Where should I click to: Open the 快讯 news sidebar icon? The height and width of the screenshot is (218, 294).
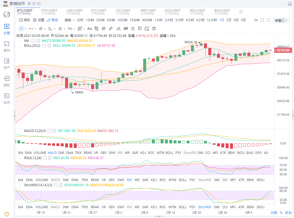click(x=7, y=99)
